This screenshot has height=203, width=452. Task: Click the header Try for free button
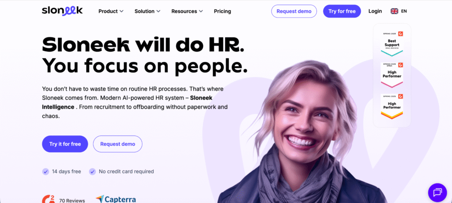[342, 11]
